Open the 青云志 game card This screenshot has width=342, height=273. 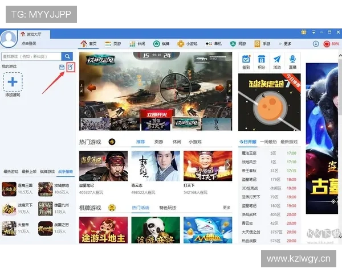156,166
